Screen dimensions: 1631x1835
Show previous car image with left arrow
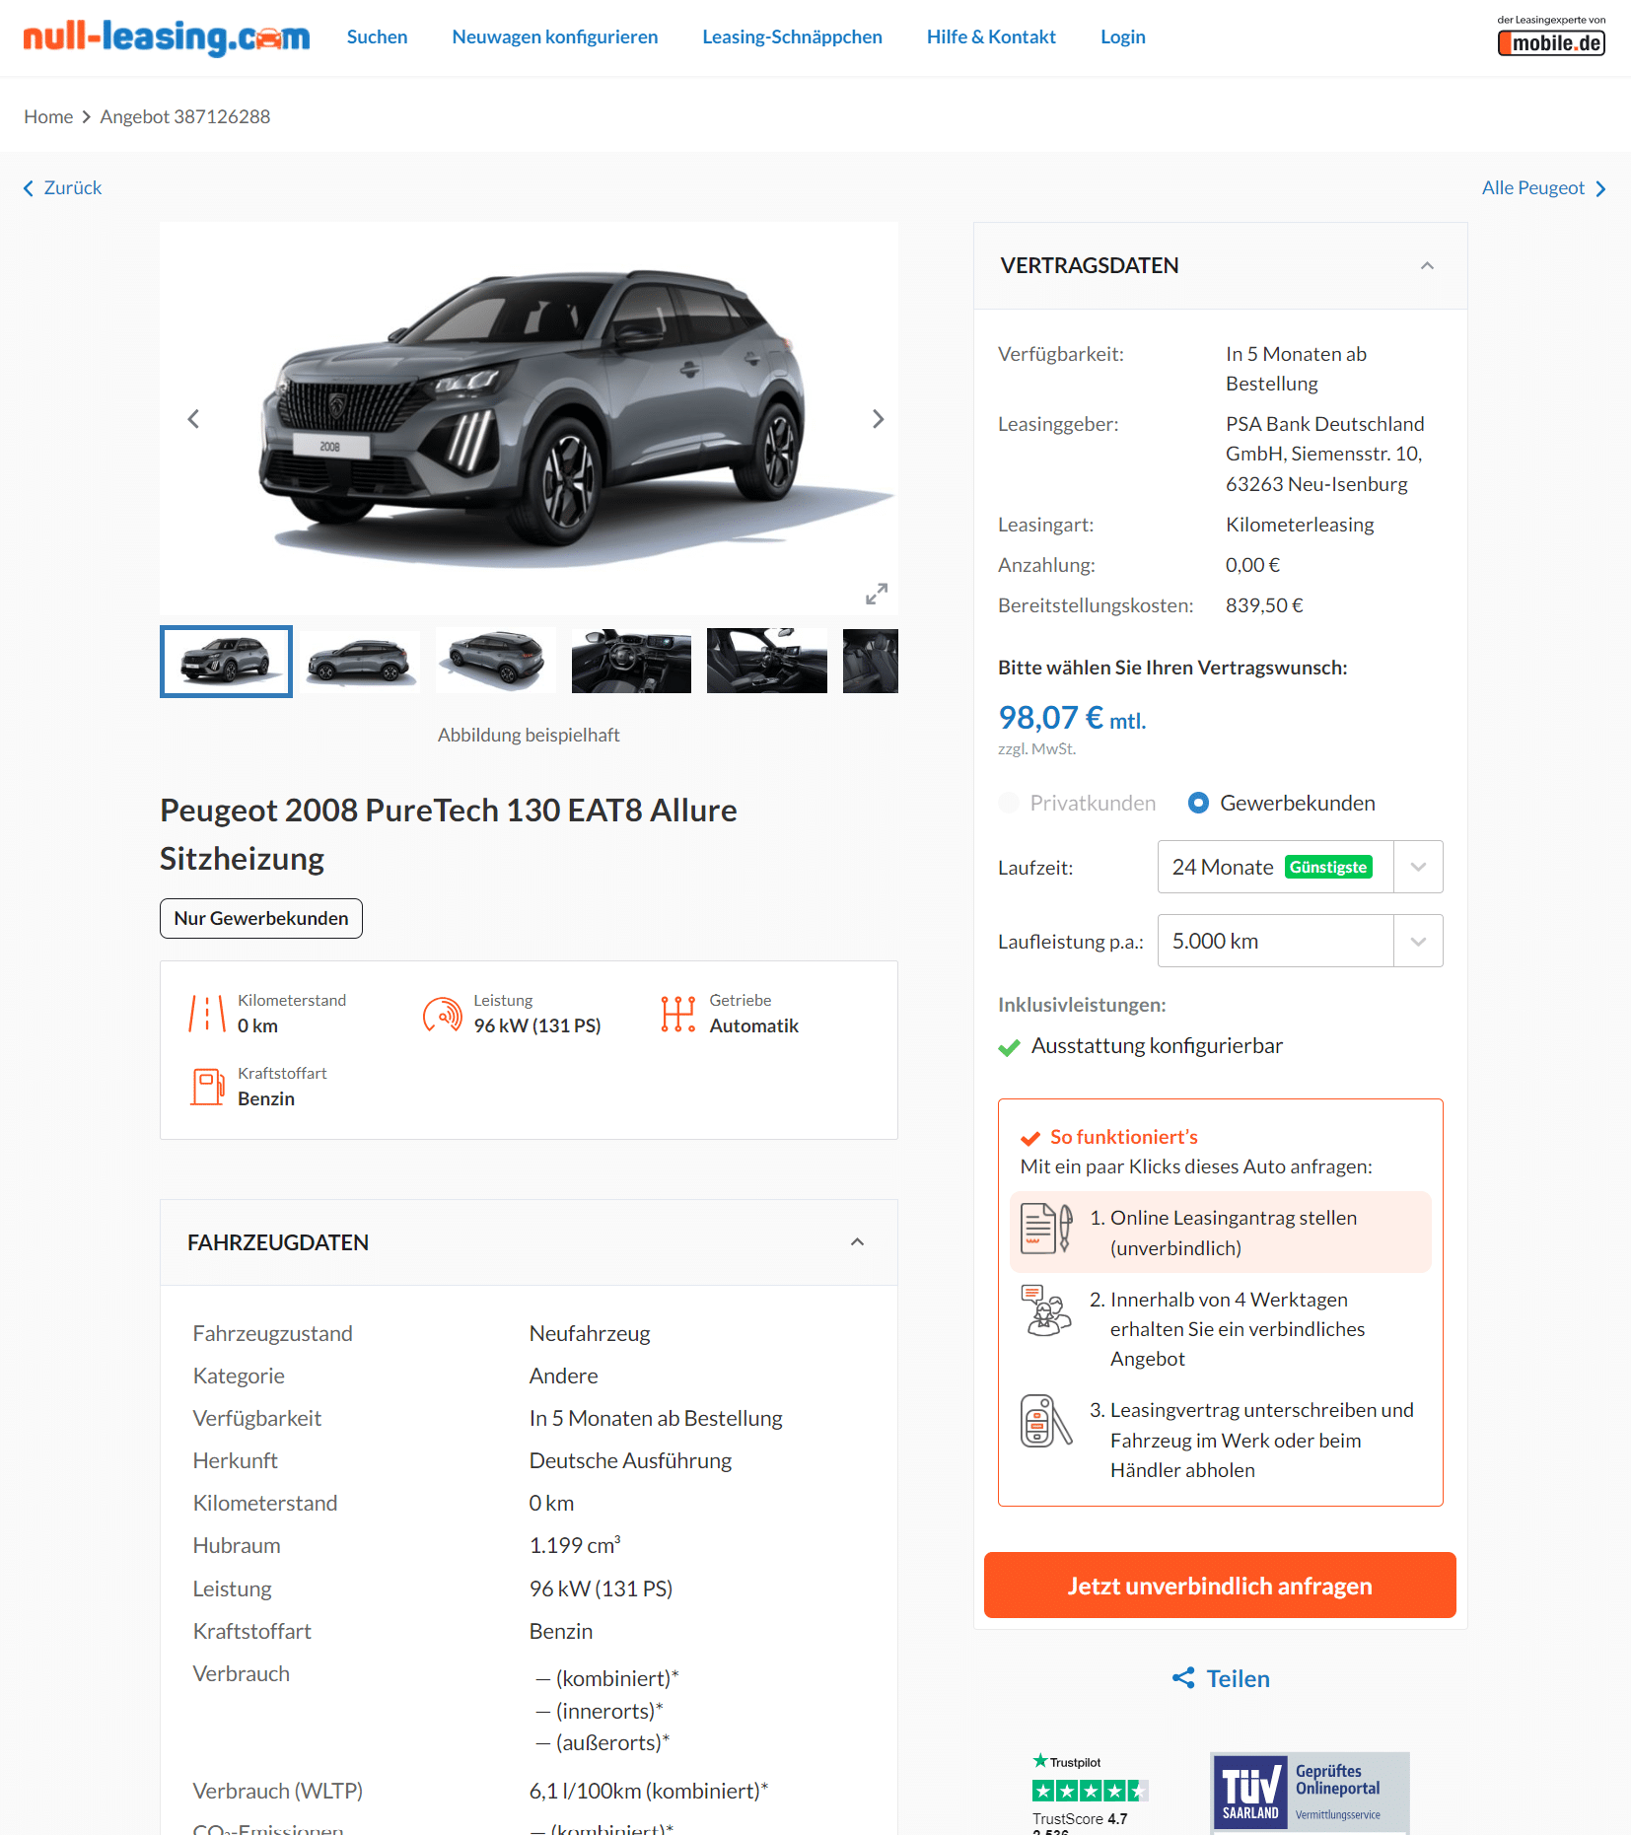point(193,419)
